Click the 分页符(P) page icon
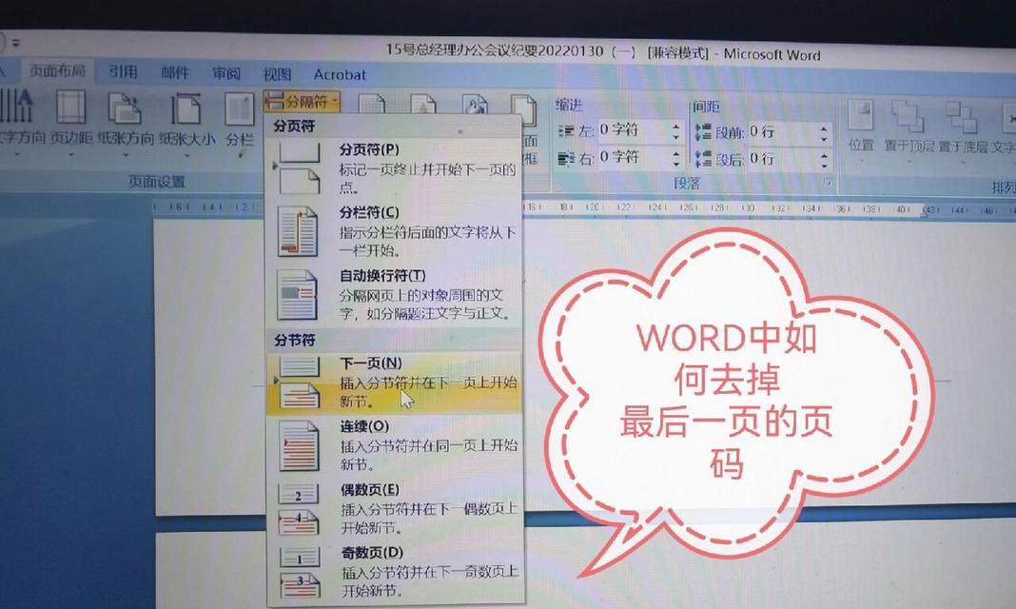This screenshot has height=609, width=1016. [299, 168]
